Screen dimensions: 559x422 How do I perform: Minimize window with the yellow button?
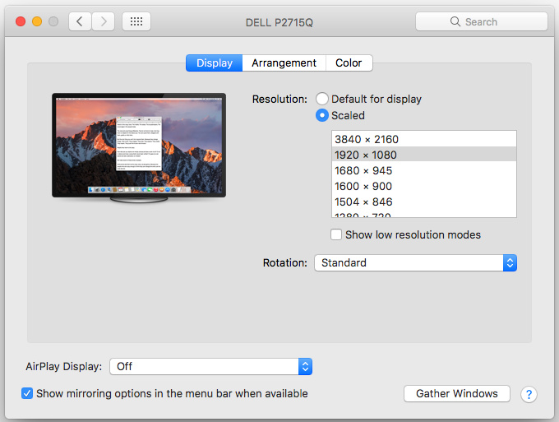pyautogui.click(x=37, y=21)
